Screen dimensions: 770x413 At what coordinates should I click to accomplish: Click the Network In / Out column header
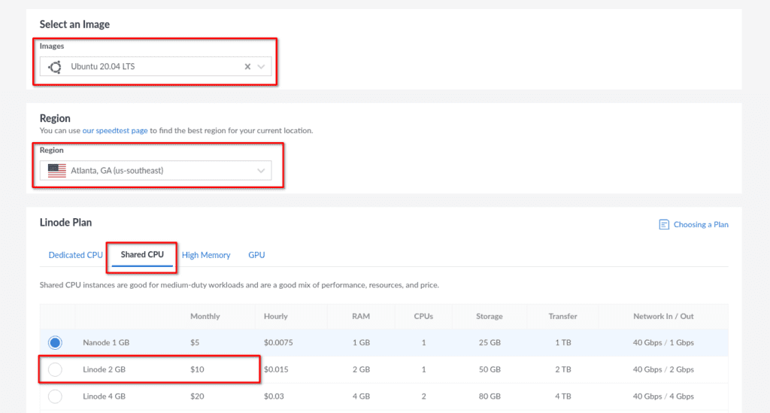663,316
